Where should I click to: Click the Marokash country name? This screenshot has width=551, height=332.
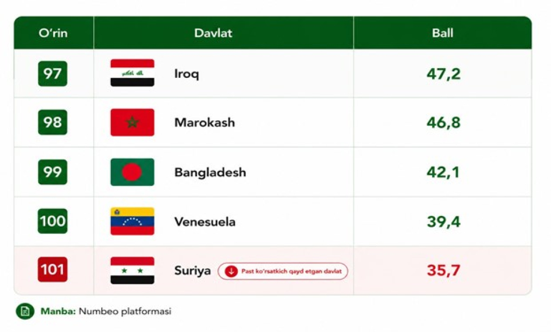(x=204, y=122)
